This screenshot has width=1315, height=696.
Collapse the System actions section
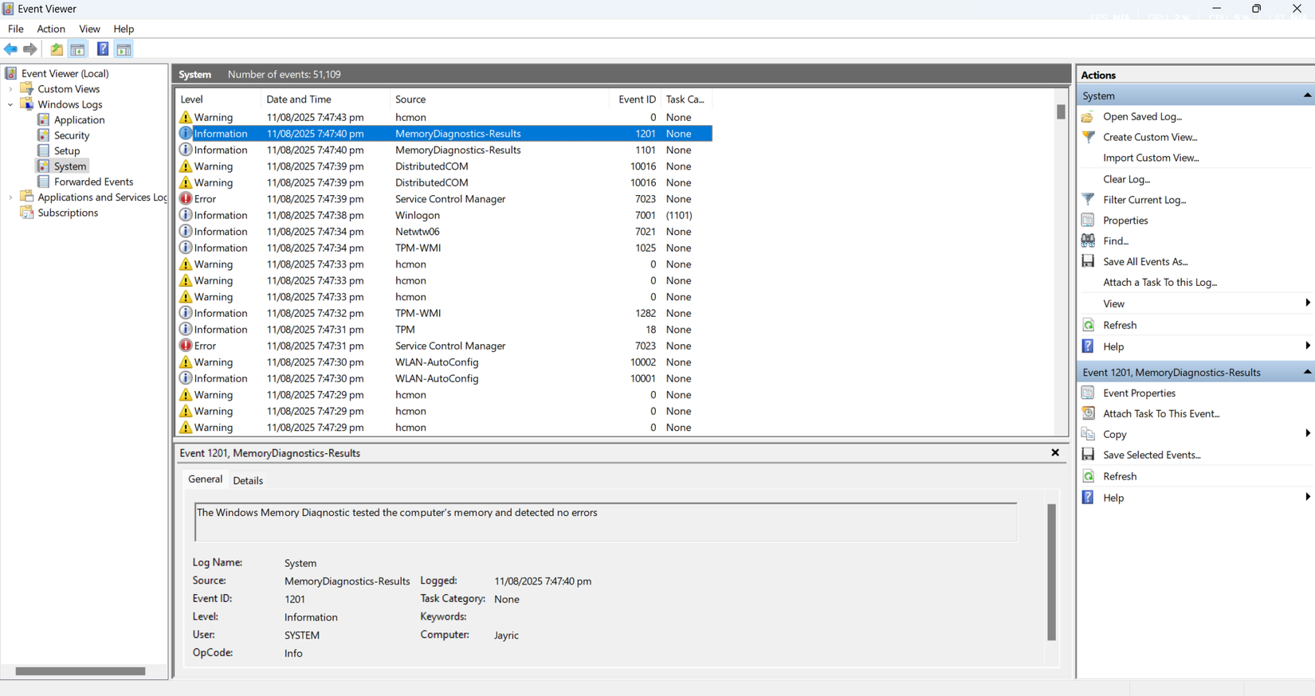(x=1307, y=96)
